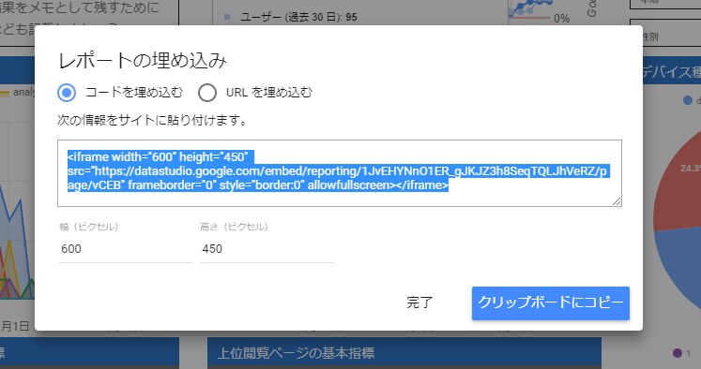Click the 上位閲覧ページの基本指標 header
This screenshot has width=701, height=369.
[x=296, y=353]
